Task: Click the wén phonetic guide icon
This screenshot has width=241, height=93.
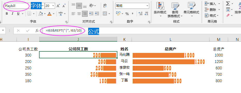Action: [61, 14]
